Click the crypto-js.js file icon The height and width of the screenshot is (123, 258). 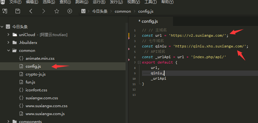click(x=21, y=74)
